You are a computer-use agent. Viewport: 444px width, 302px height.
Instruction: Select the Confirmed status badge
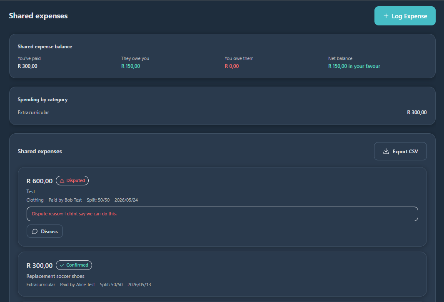74,265
